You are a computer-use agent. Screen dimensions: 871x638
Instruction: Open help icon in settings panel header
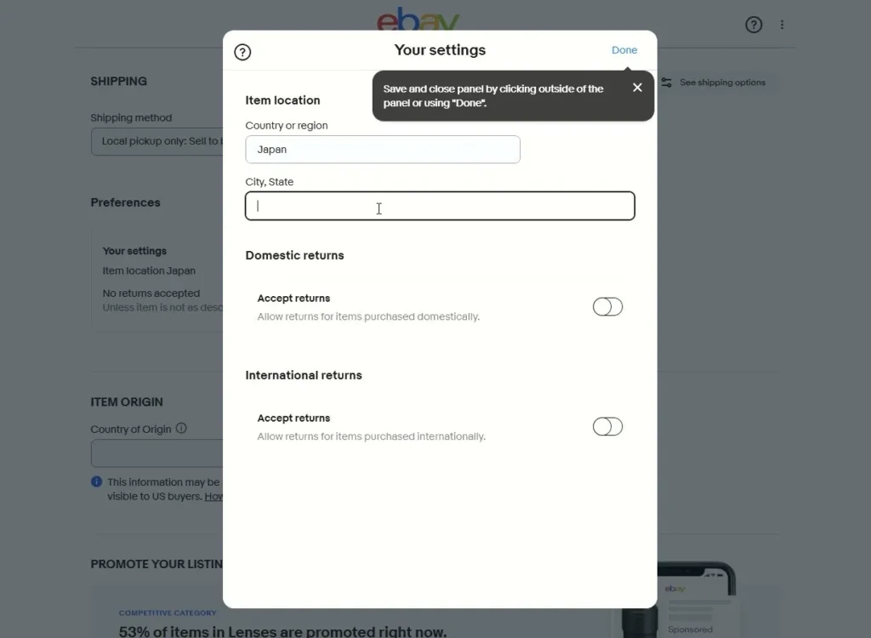coord(242,52)
